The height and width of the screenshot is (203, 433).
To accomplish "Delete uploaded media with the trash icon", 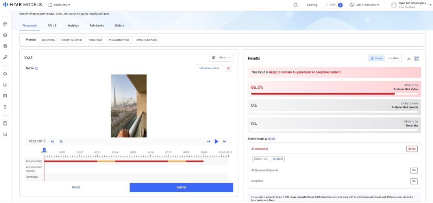I will [x=229, y=68].
